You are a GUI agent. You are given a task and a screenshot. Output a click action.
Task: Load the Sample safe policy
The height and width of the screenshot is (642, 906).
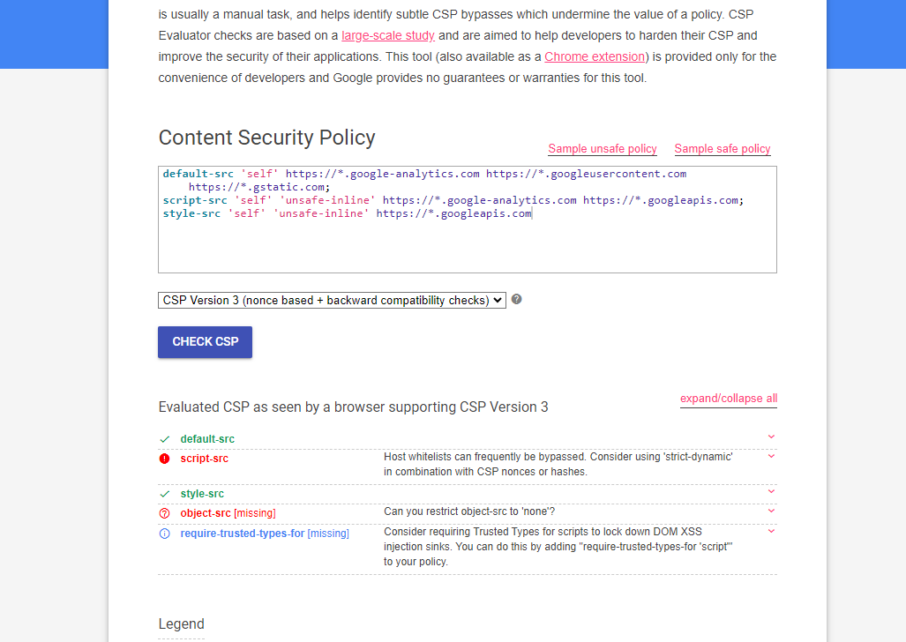click(x=722, y=148)
